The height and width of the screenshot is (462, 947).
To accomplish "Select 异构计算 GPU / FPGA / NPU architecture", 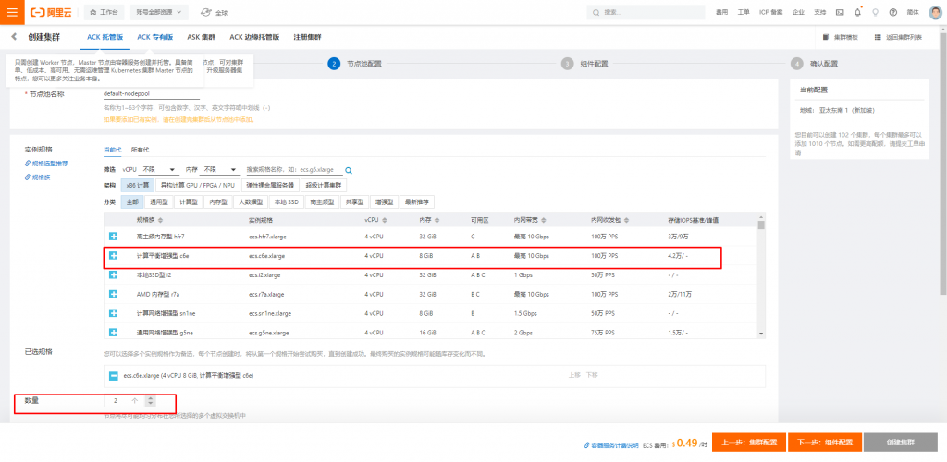I will [x=199, y=185].
